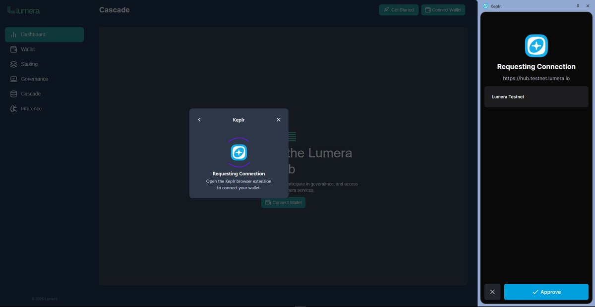The image size is (595, 307).
Task: Approve the Keplr connection request
Action: pyautogui.click(x=546, y=292)
